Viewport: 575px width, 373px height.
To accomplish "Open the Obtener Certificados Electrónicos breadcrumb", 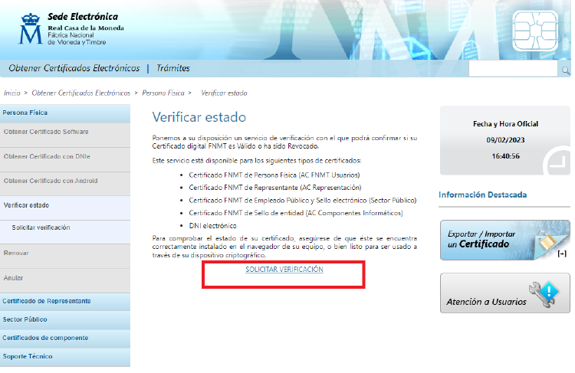I will click(81, 93).
